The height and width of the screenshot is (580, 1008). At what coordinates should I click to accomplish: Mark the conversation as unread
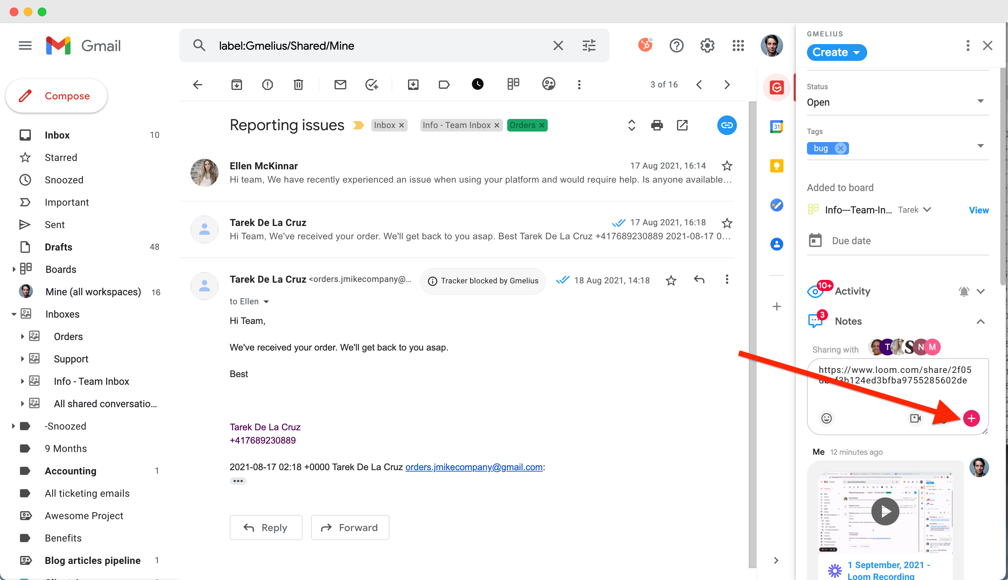tap(340, 84)
